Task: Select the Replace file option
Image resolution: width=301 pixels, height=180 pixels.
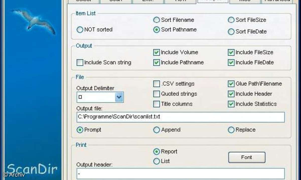Action: pos(231,130)
